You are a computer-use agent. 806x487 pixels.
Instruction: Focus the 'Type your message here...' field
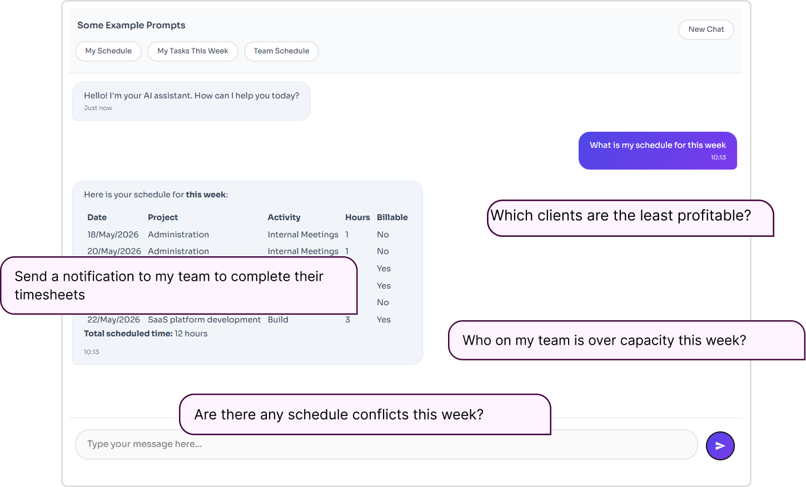[x=386, y=444]
